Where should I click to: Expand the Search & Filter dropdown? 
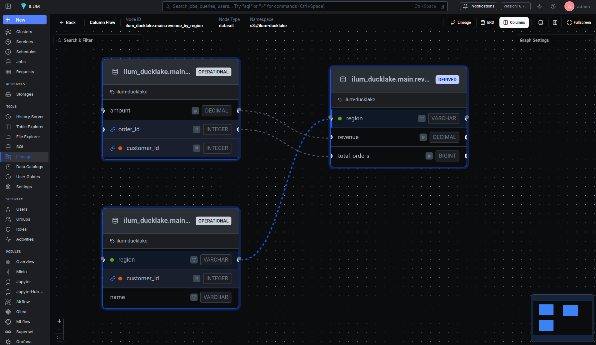[98, 40]
